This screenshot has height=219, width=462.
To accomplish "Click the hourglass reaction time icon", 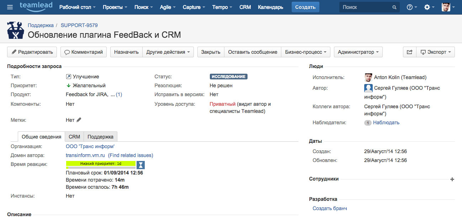I will point(141,165).
